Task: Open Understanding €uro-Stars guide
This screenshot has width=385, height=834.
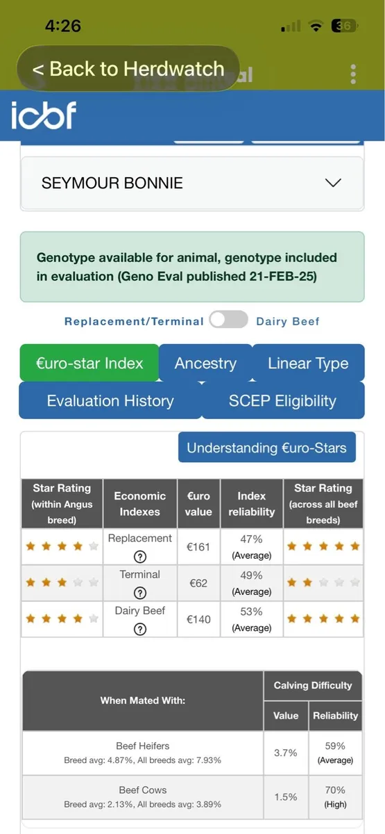Action: tap(267, 448)
